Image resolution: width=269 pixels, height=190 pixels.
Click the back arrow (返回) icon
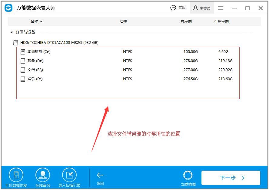100,175
